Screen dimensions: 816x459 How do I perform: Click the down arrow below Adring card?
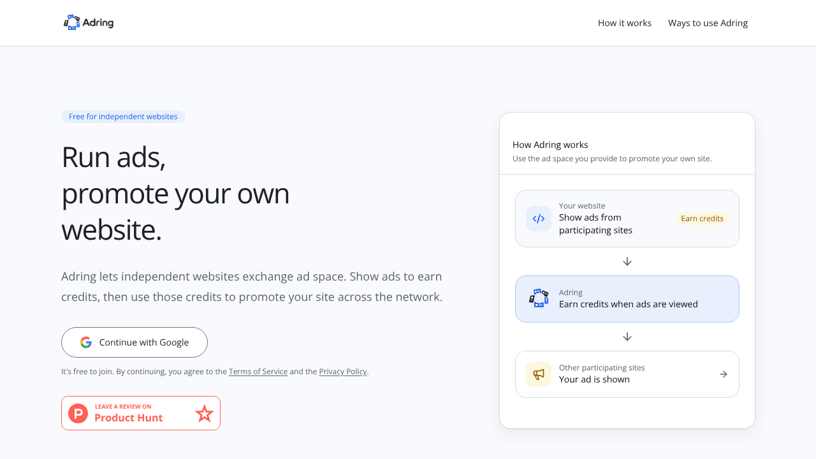pyautogui.click(x=627, y=337)
